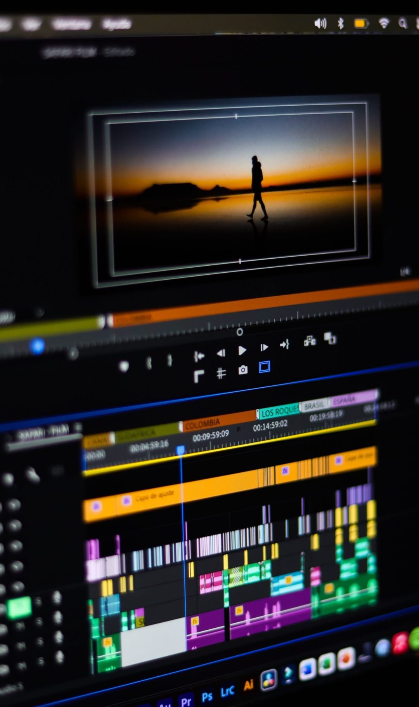
Task: Open Premiere Pro from the Dock
Action: [x=186, y=701]
